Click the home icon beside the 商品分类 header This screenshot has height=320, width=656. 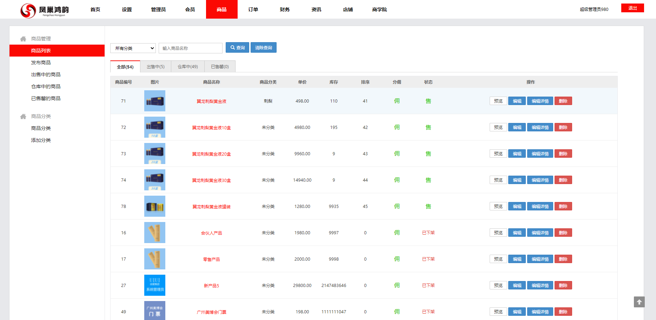coord(23,116)
